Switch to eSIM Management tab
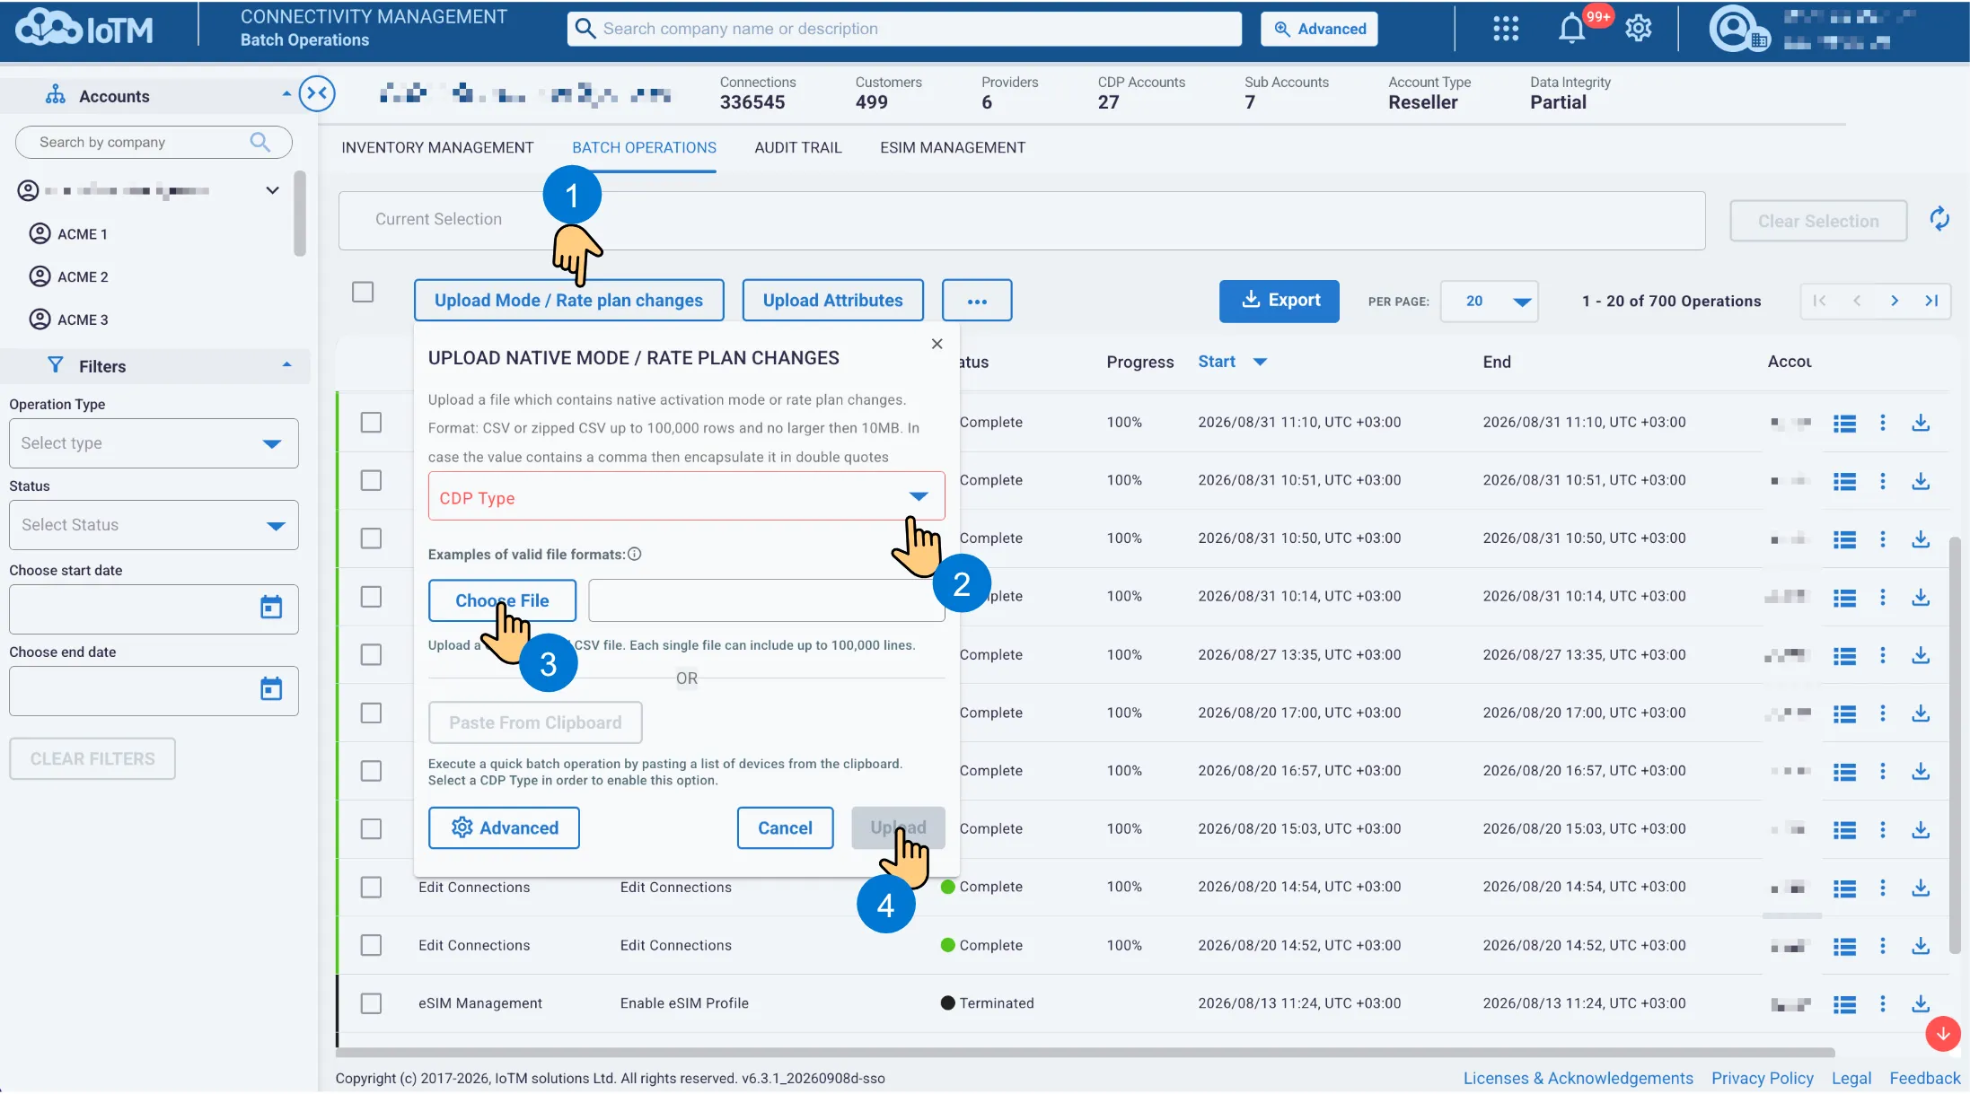This screenshot has width=1970, height=1094. pos(953,147)
